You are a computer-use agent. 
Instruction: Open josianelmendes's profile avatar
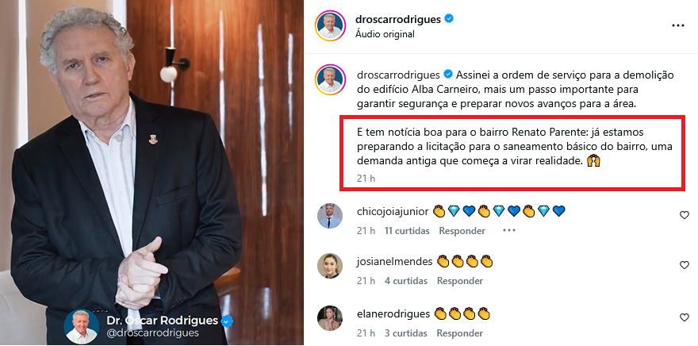[x=330, y=266]
